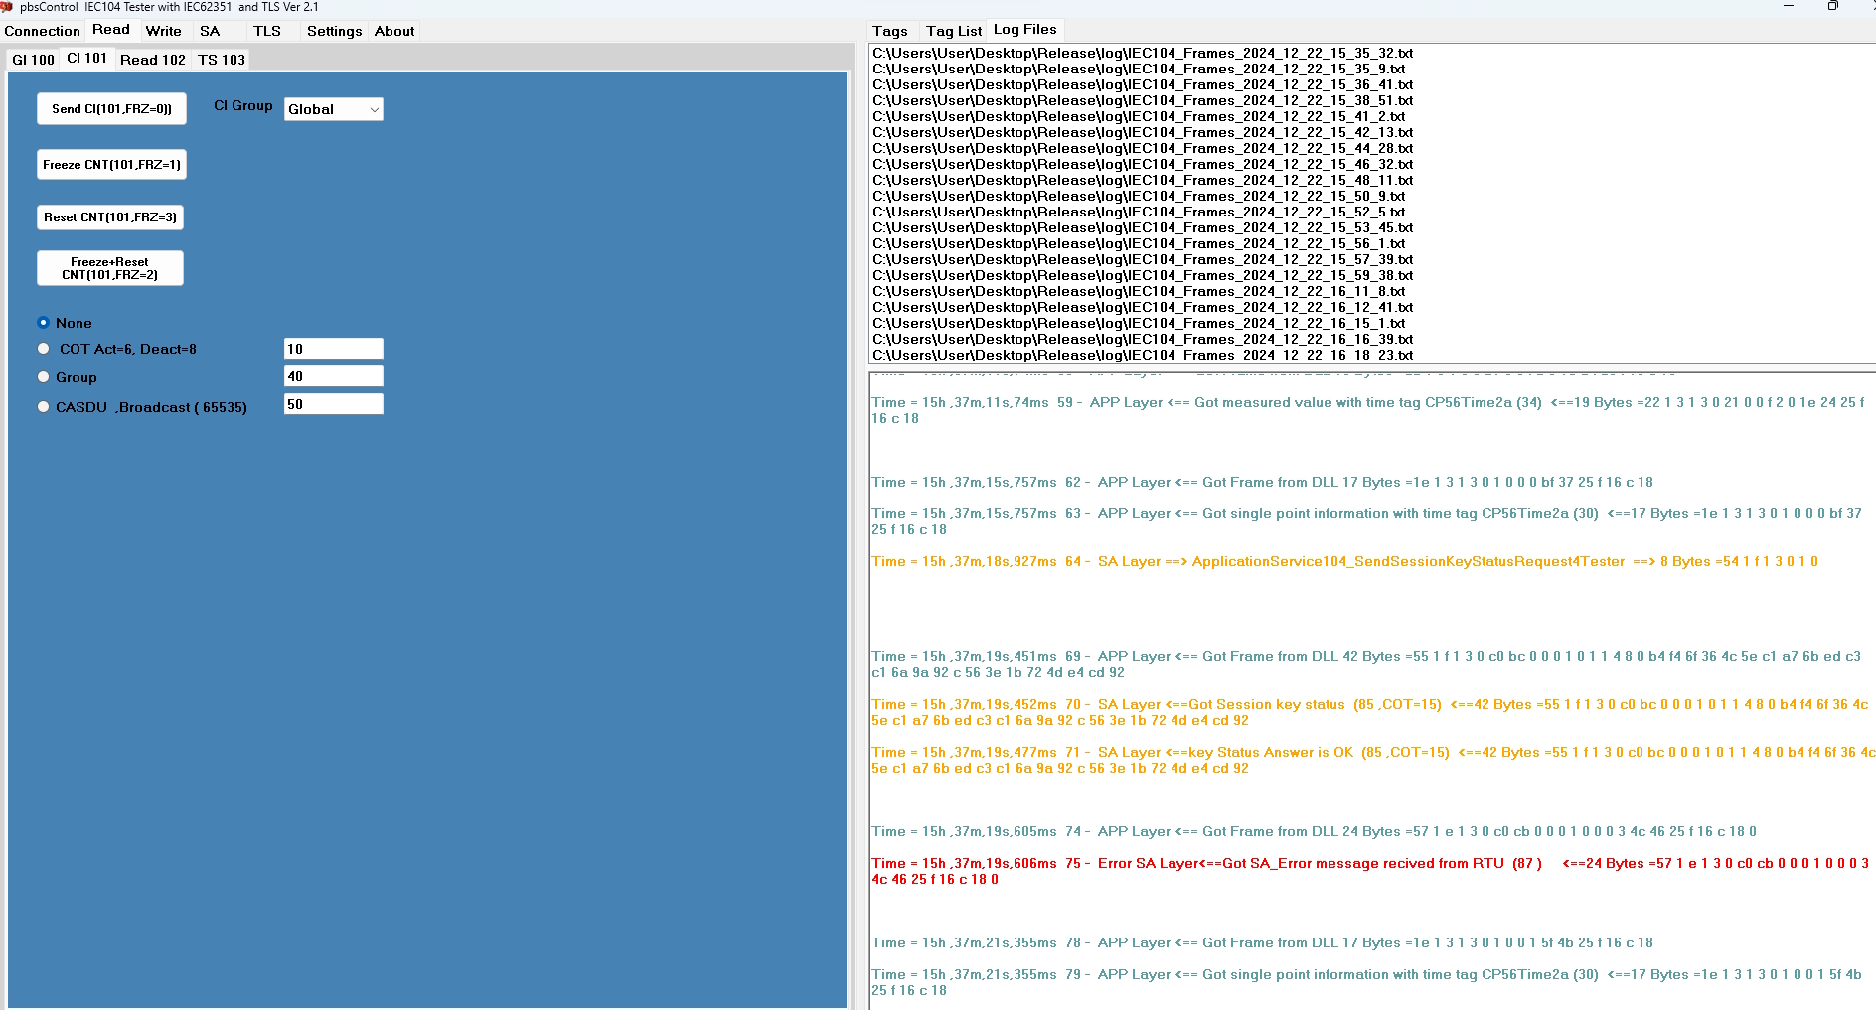The image size is (1876, 1010).
Task: Open the Settings menu tab
Action: click(x=334, y=31)
